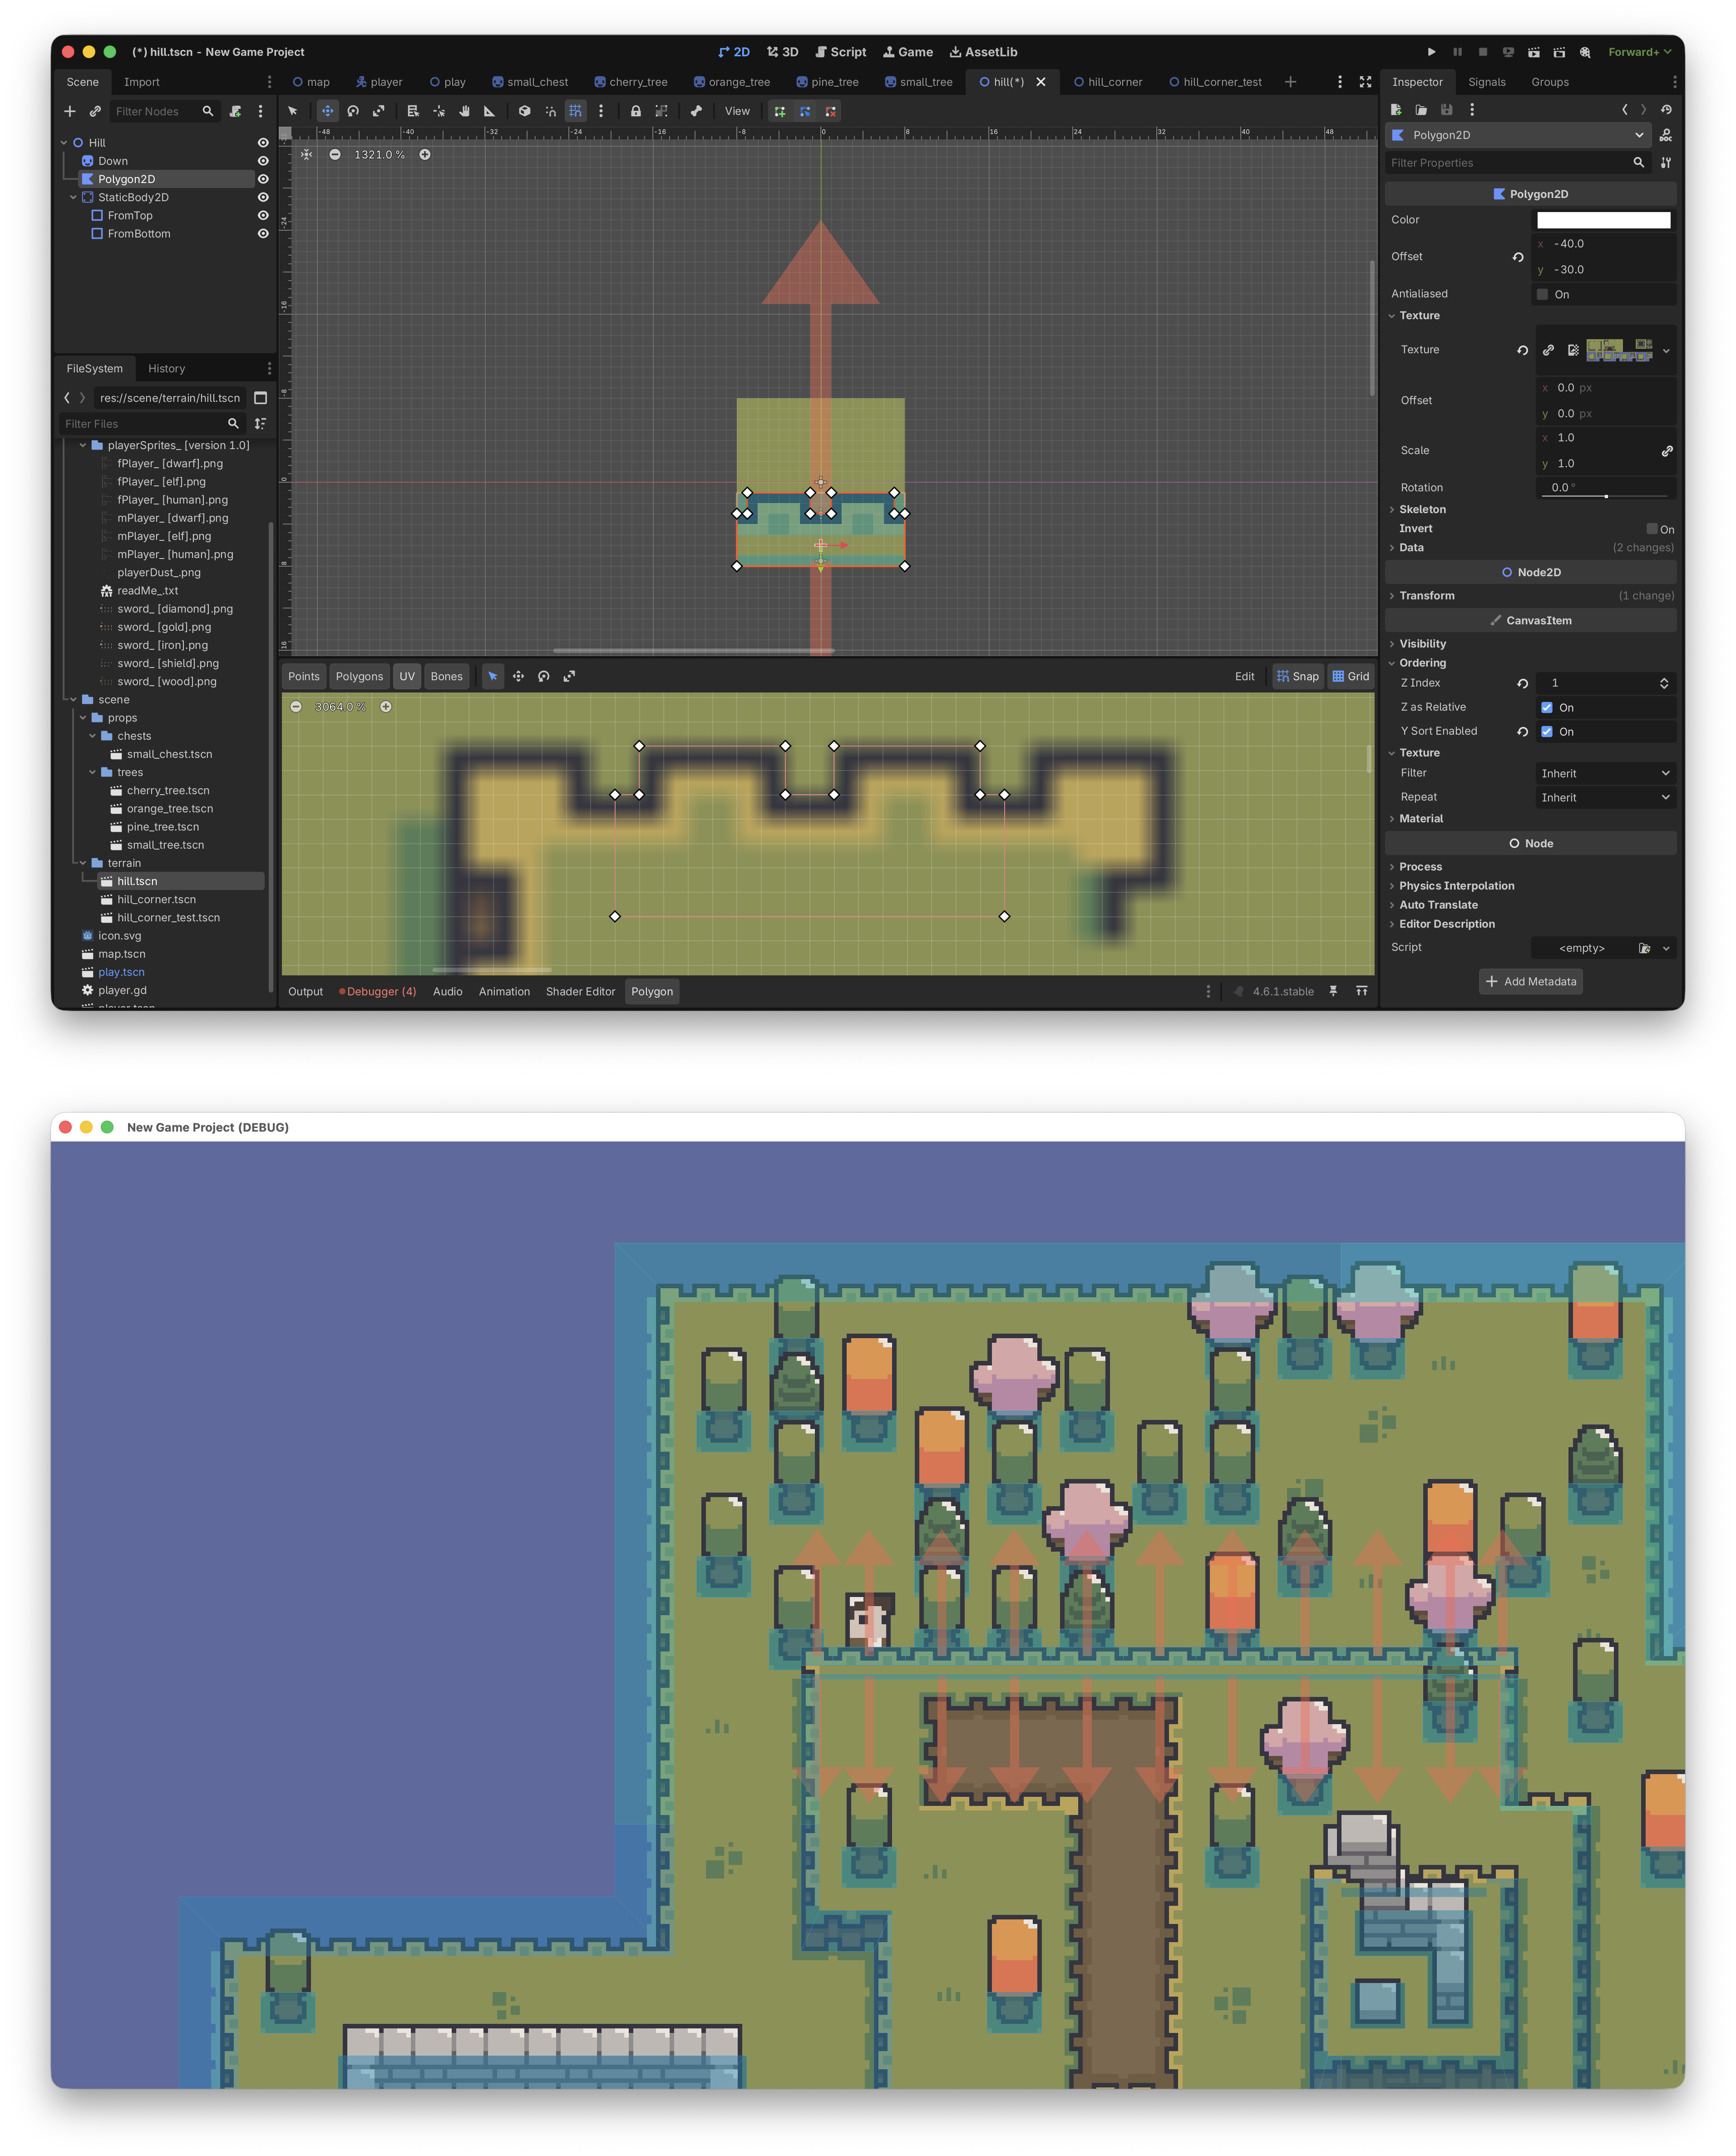This screenshot has width=1736, height=2156.
Task: Select the Move mode tool
Action: pos(327,111)
